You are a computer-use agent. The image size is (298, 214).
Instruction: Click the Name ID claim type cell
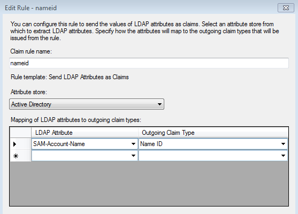pos(213,144)
